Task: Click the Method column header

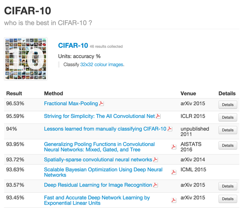Action: coord(53,94)
